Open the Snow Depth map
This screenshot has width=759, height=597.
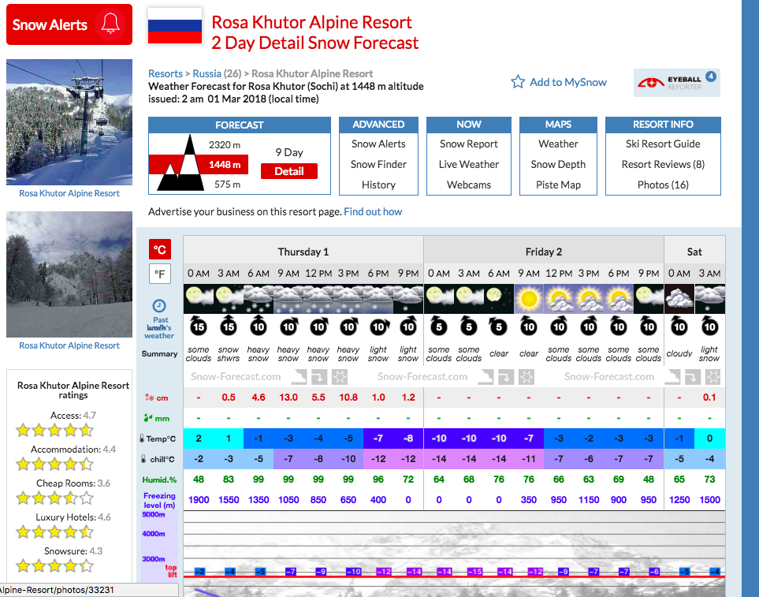tap(558, 164)
